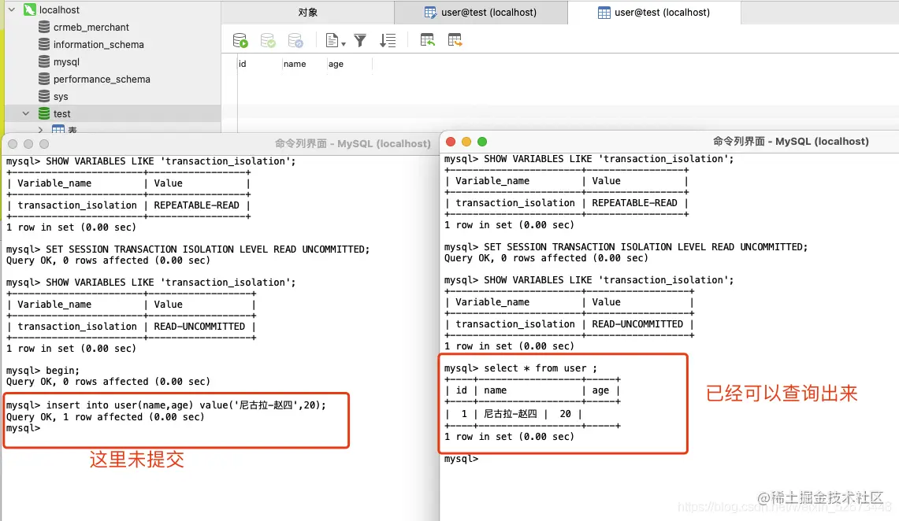Select performance_schema in the database tree

(x=102, y=79)
